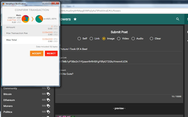The height and width of the screenshot is (117, 188).
Task: Open the Community channel in the sidebar
Action: tap(10, 88)
